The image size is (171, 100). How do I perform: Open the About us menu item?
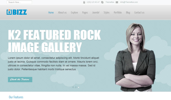coord(62,12)
